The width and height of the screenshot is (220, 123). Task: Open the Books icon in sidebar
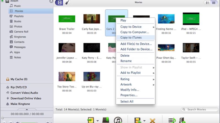click(x=11, y=21)
